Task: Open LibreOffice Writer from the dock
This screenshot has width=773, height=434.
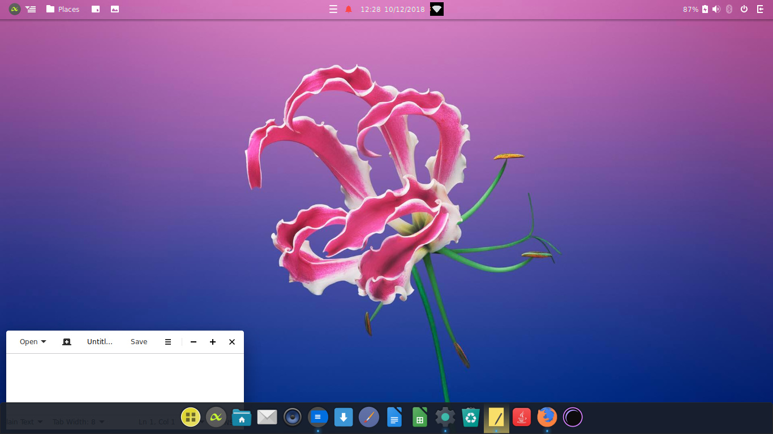Action: click(x=394, y=416)
